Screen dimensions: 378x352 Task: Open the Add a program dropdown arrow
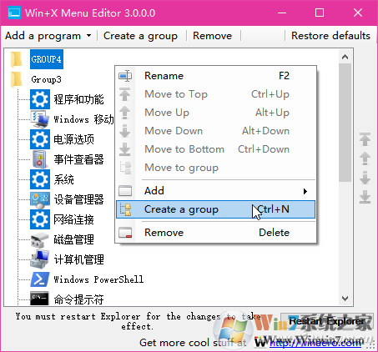point(88,36)
